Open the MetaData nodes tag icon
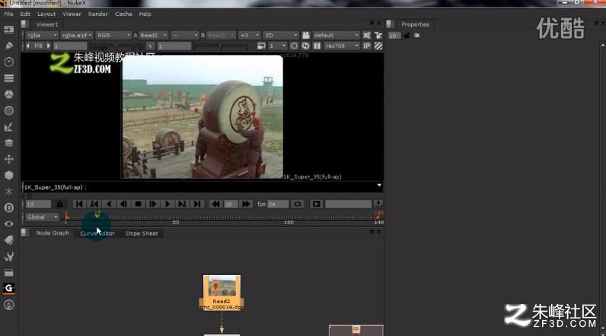Viewport: 606px width, 336px height. point(8,240)
